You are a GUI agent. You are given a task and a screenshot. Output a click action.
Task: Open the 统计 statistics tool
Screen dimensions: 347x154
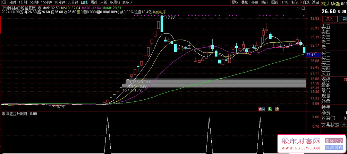pos(264,2)
